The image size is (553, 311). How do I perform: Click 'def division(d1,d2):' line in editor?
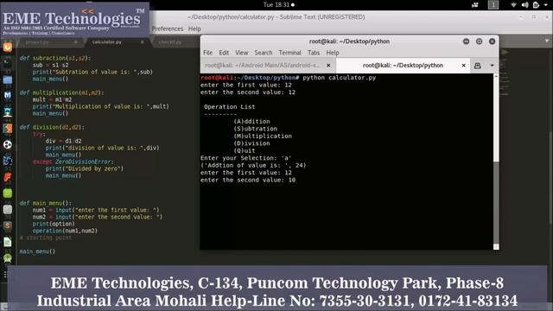[52, 127]
